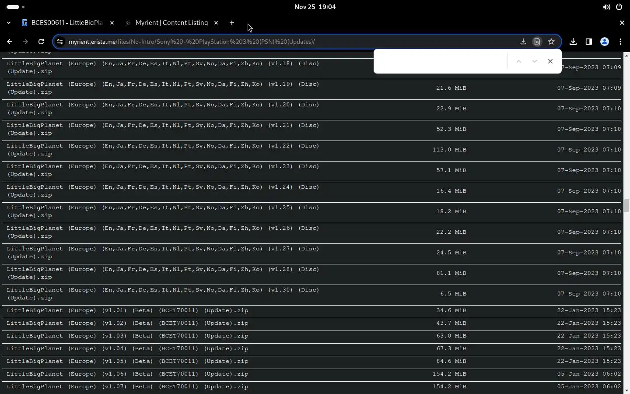Open LittleBigPlanet v1.02 Beta BCET70011 zip

pyautogui.click(x=127, y=323)
